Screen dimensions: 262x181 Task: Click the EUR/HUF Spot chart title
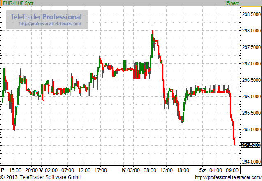(18, 3)
